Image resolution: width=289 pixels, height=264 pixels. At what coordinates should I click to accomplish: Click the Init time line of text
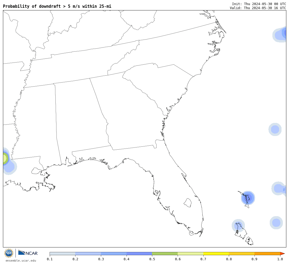click(259, 4)
